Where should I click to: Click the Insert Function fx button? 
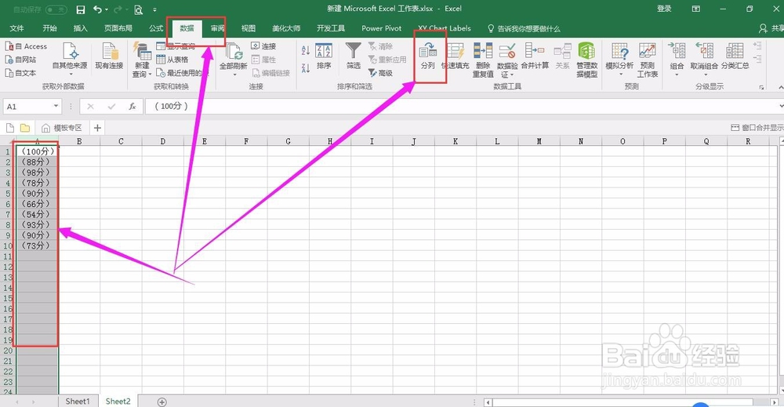point(132,107)
